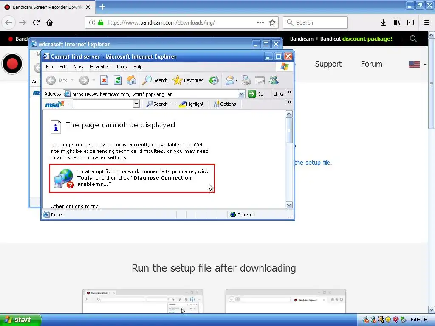Screen dimensions: 435x326
Task: Click 'the setup file' link
Action: point(313,163)
